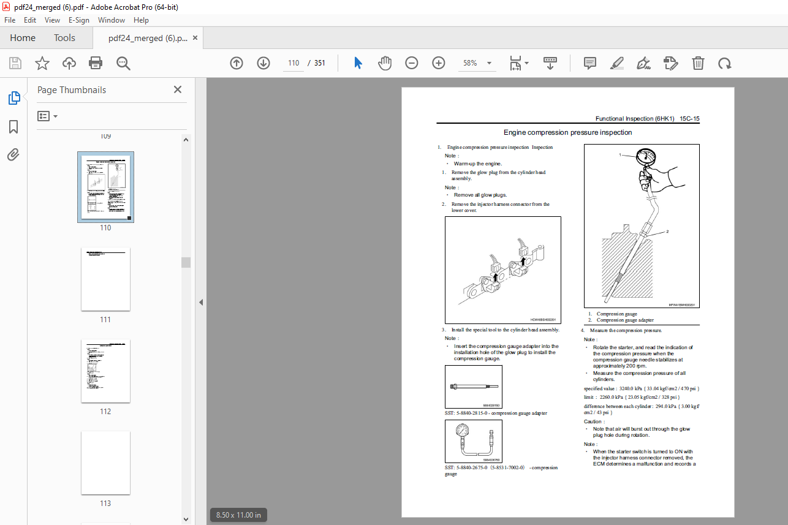Go to next page with down arrow
Screen dimensions: 788x525
tap(263, 63)
